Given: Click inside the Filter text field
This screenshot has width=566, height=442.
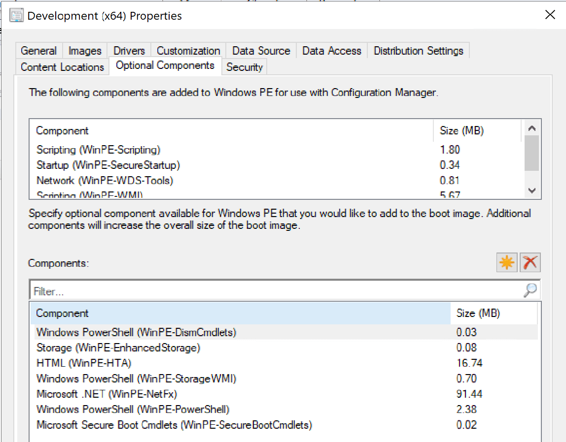Looking at the screenshot, I should tap(276, 291).
